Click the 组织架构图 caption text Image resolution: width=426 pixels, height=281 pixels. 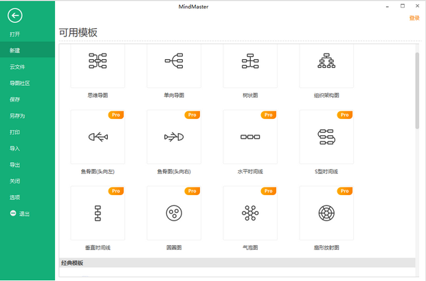tap(326, 95)
